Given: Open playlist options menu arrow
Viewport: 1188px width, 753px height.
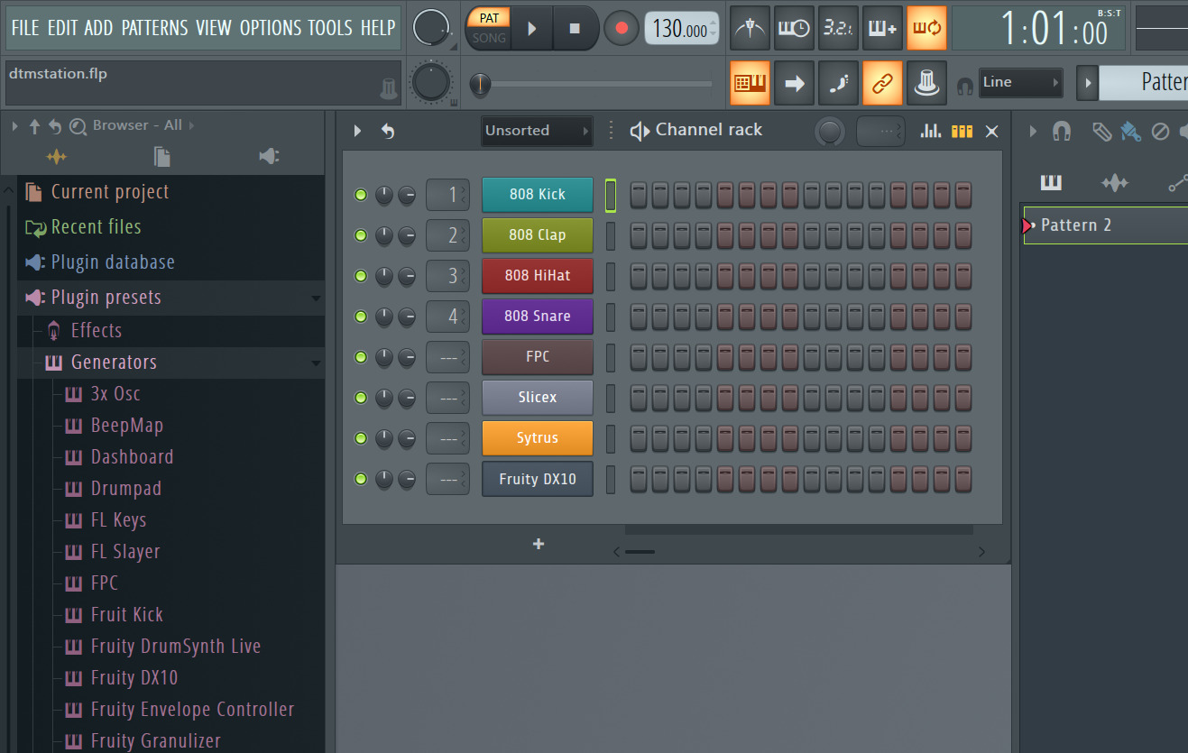Looking at the screenshot, I should 1033,132.
